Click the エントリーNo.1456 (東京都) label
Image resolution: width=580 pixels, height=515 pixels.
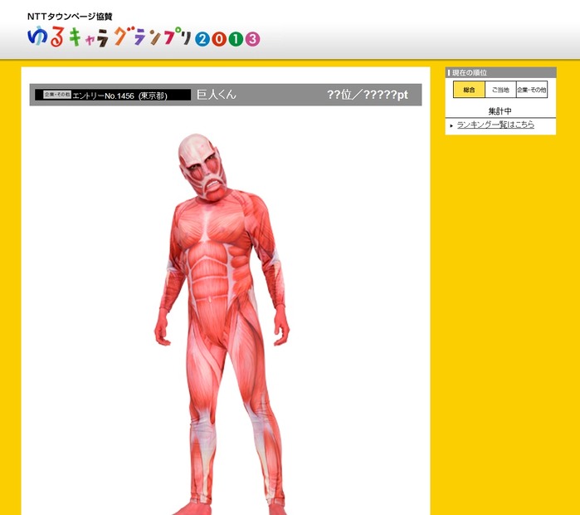(x=119, y=96)
